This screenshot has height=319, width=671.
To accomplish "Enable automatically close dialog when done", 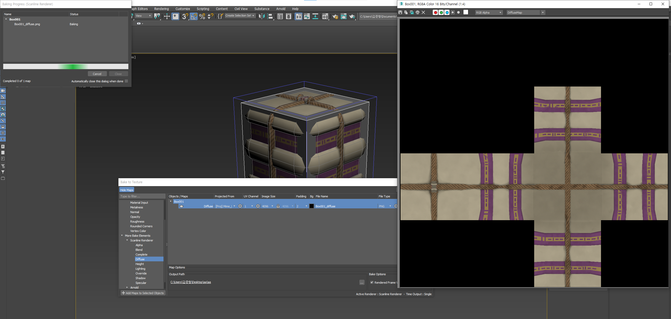I will 126,81.
